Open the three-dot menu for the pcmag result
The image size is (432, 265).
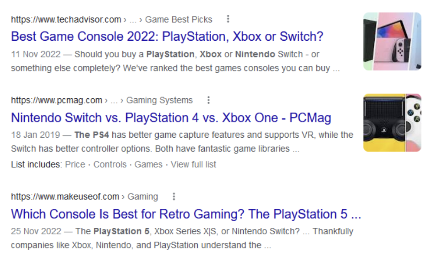pos(209,100)
